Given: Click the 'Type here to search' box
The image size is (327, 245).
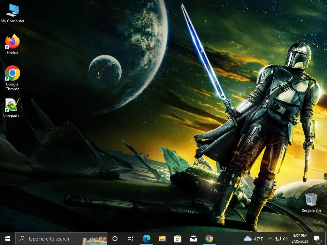Looking at the screenshot, I should point(61,239).
